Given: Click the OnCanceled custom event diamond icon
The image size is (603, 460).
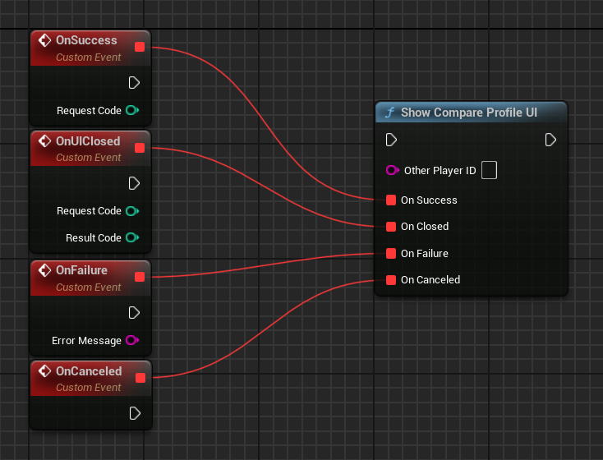Looking at the screenshot, I should pyautogui.click(x=44, y=371).
